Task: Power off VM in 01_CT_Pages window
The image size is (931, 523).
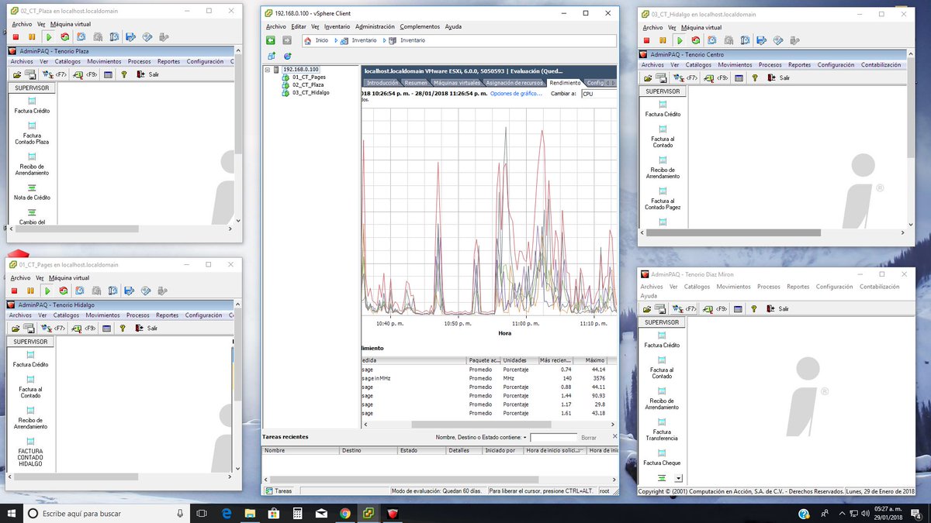Action: click(x=15, y=291)
